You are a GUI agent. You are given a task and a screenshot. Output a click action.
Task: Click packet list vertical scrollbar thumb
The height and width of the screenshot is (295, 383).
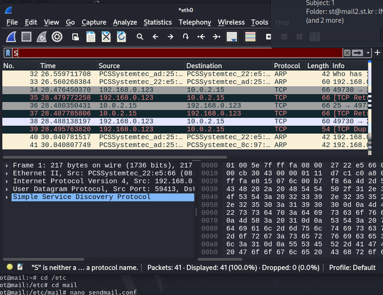[370, 144]
